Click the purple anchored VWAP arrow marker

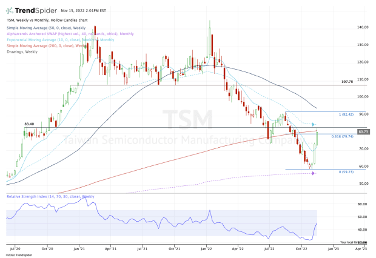tap(313, 173)
